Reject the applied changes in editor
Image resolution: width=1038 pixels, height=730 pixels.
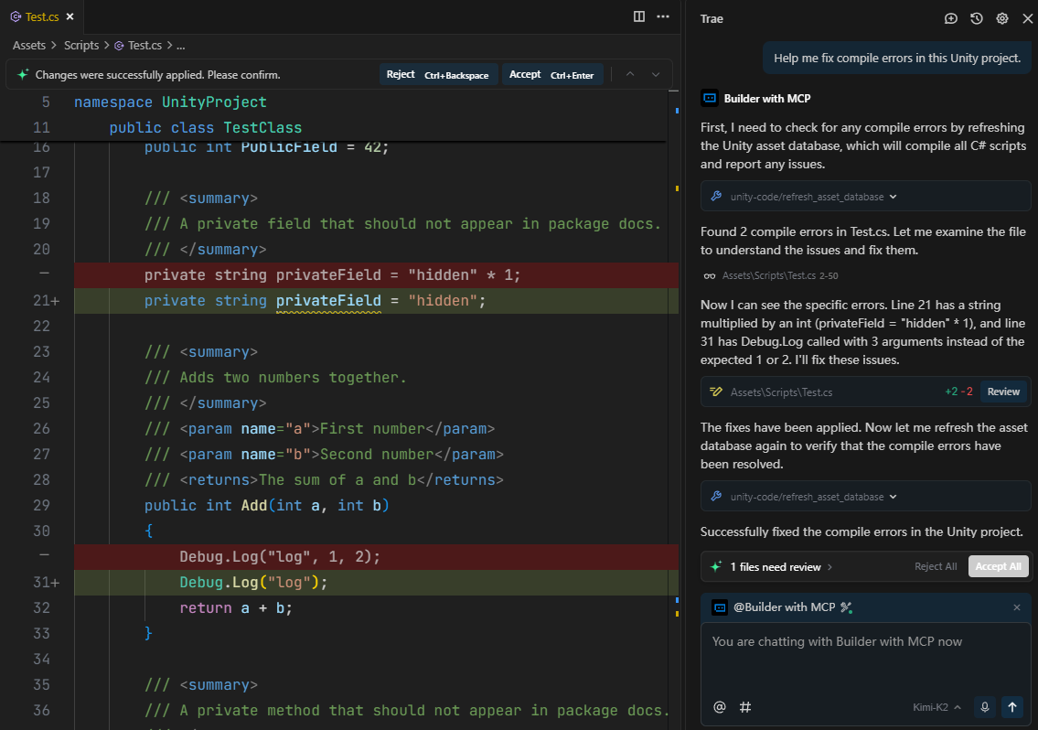[x=437, y=75]
